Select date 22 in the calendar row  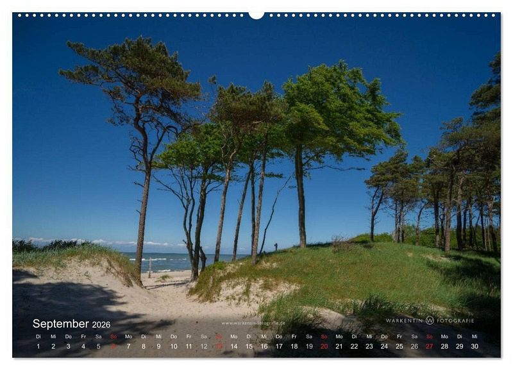[x=355, y=346]
